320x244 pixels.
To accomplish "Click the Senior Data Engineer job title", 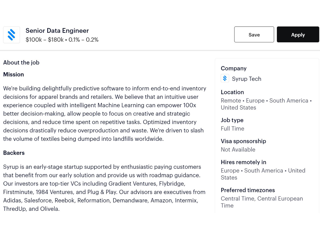I will [x=57, y=31].
